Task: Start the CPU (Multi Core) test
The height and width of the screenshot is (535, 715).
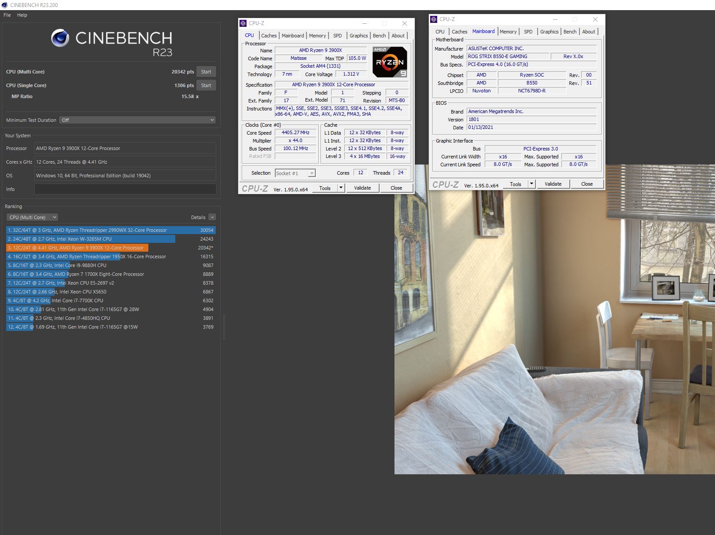Action: [x=206, y=72]
